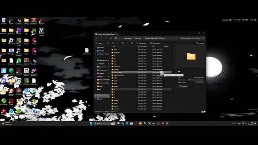The image size is (258, 145).
Task: Copy the selected folder
Action: (x=113, y=43)
